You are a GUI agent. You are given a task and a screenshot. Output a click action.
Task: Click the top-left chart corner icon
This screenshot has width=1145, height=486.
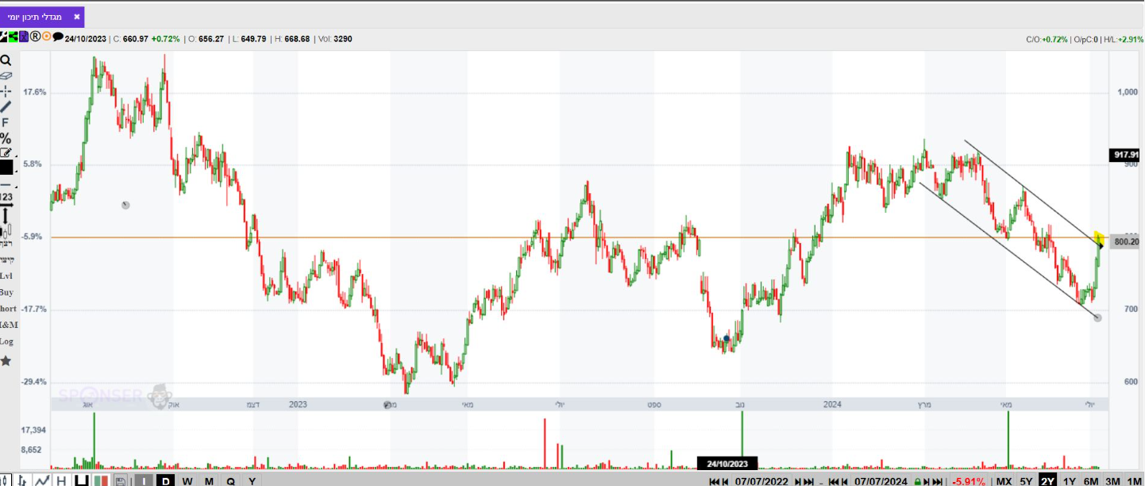tap(3, 37)
